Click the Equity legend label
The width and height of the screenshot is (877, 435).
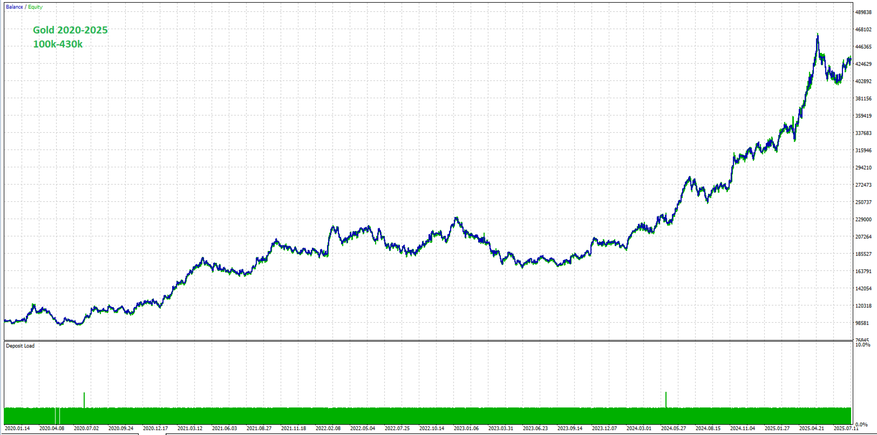click(35, 7)
